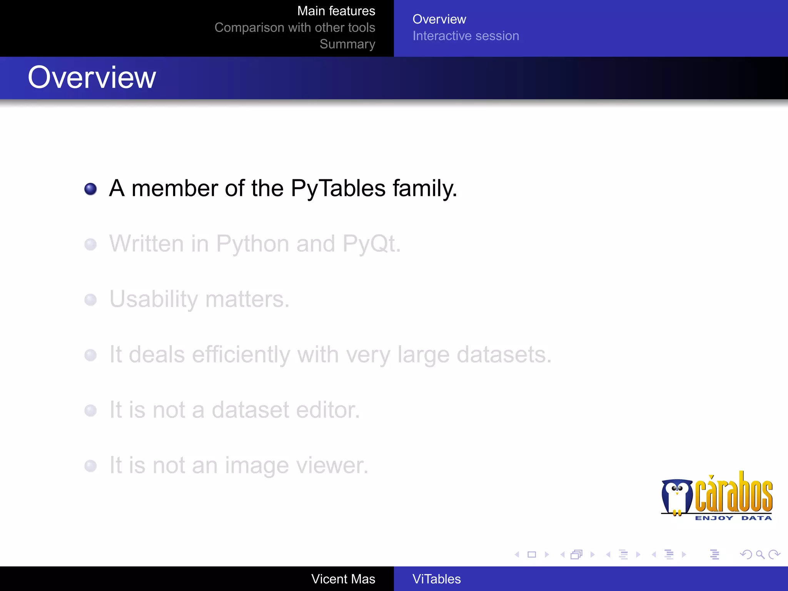
Task: Click the stacked frames navigation icon
Action: 577,554
